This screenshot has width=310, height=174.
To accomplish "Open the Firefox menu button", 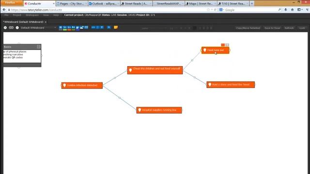I will [12, 3].
